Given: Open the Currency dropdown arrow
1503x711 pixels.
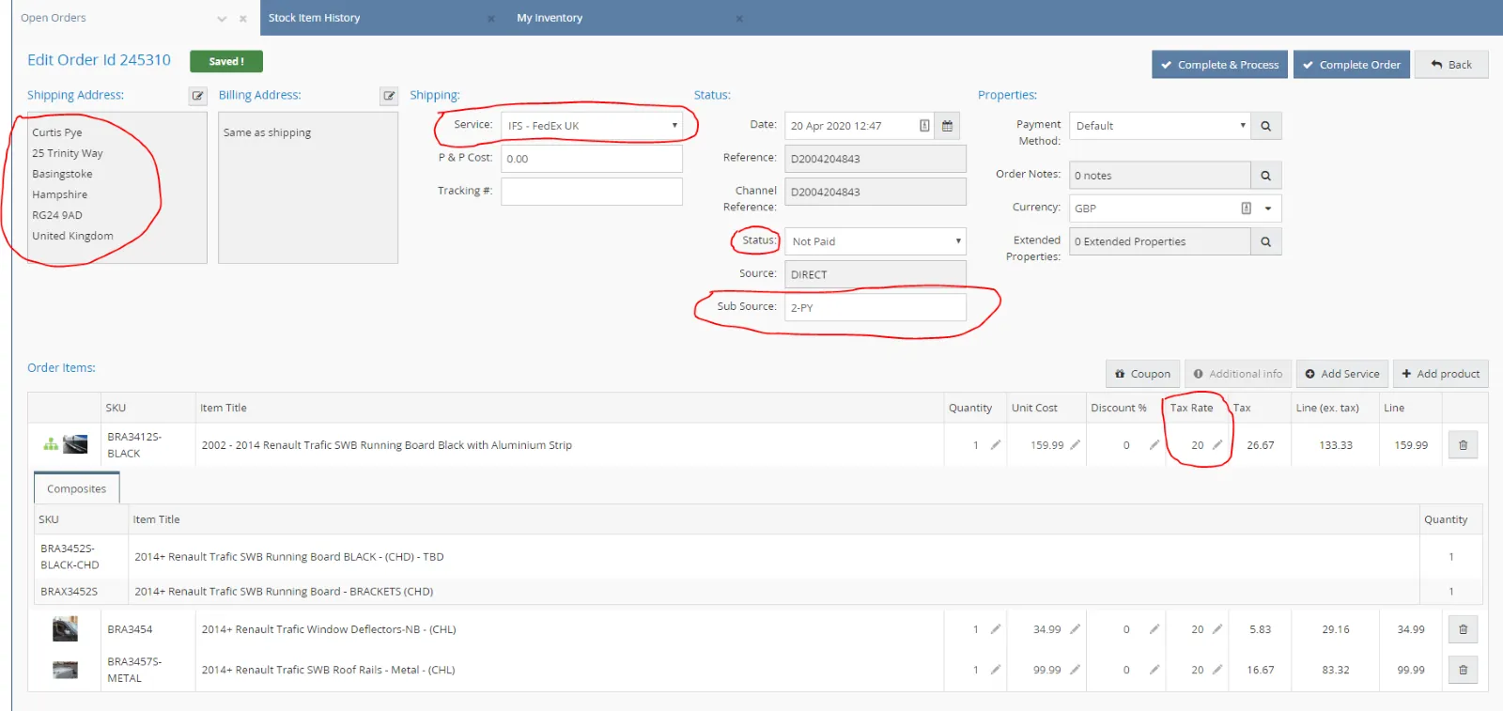Looking at the screenshot, I should [1268, 209].
